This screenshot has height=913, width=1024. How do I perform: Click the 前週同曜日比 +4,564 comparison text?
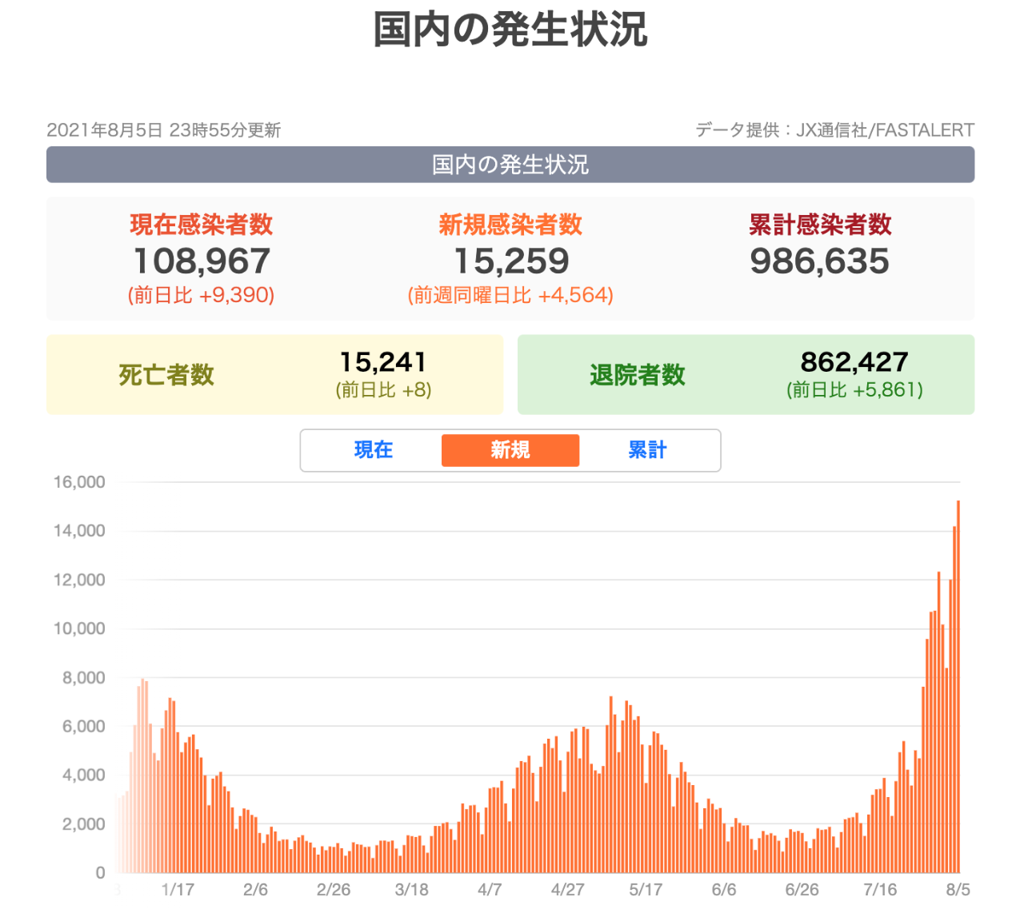pyautogui.click(x=510, y=296)
